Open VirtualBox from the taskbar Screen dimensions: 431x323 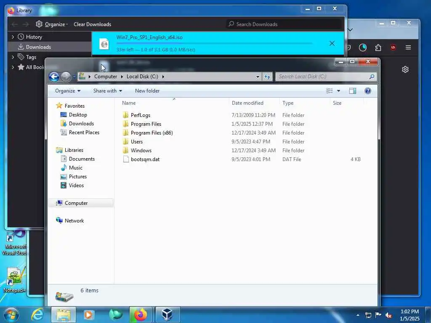pos(167,315)
